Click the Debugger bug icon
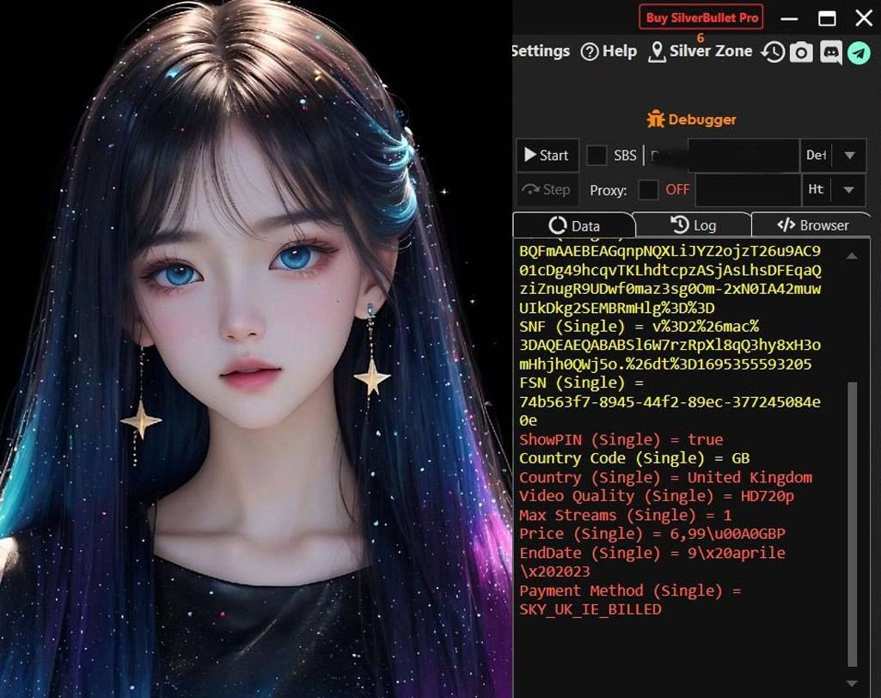881x698 pixels. (x=655, y=119)
